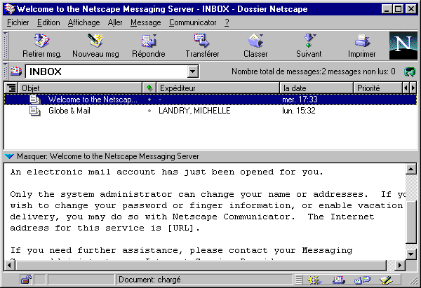
Task: Collapse the message pane with the Masquer arrow
Action: (9, 156)
